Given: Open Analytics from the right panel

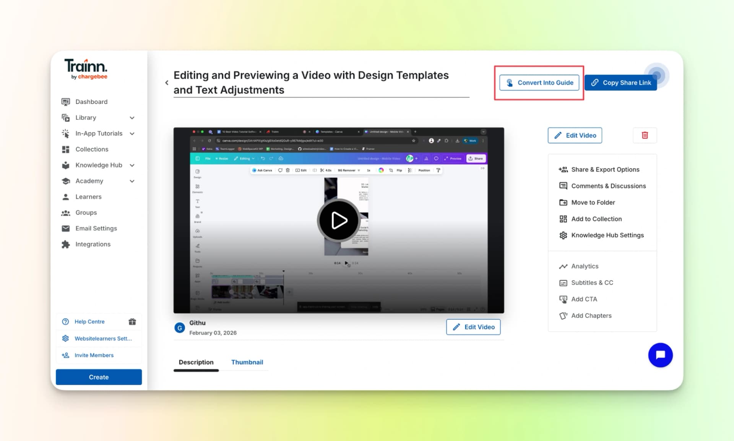Looking at the screenshot, I should 585,266.
